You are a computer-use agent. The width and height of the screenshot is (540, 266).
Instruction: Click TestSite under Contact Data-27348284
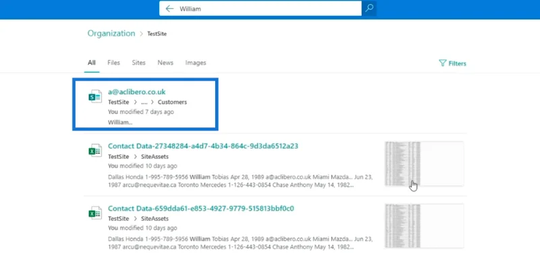point(119,157)
